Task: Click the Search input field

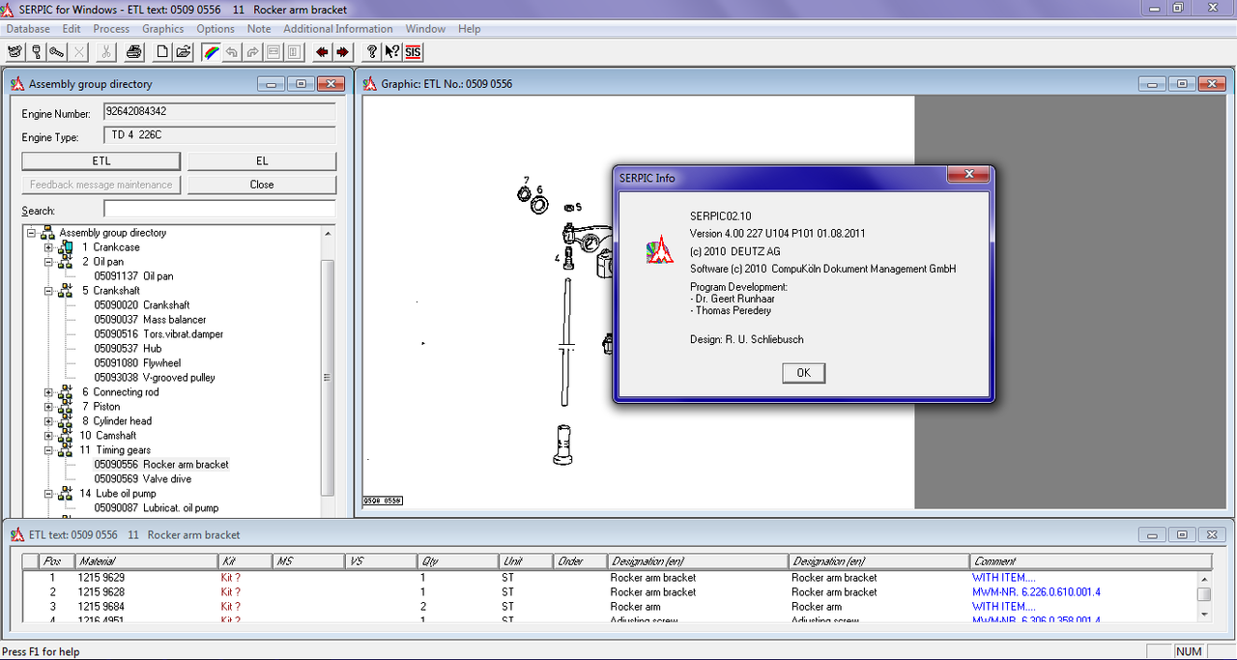Action: [219, 209]
